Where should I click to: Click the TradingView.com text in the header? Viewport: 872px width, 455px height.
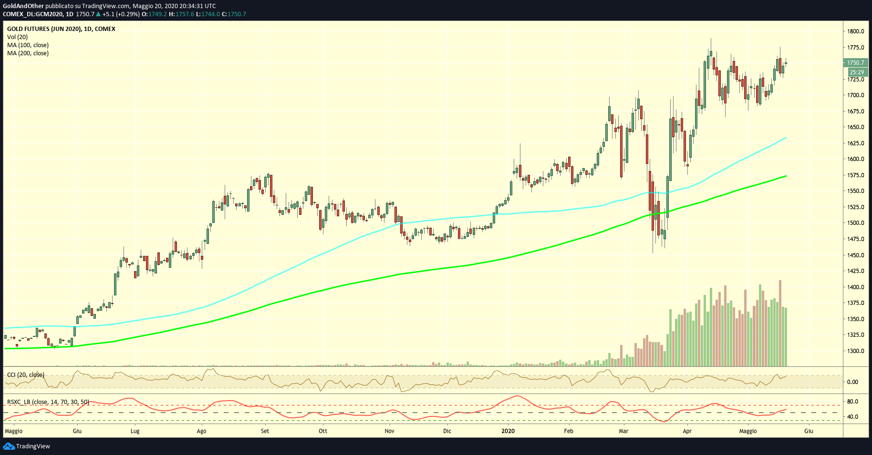tap(106, 6)
